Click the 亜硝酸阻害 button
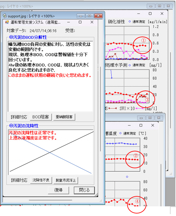 point(64,117)
